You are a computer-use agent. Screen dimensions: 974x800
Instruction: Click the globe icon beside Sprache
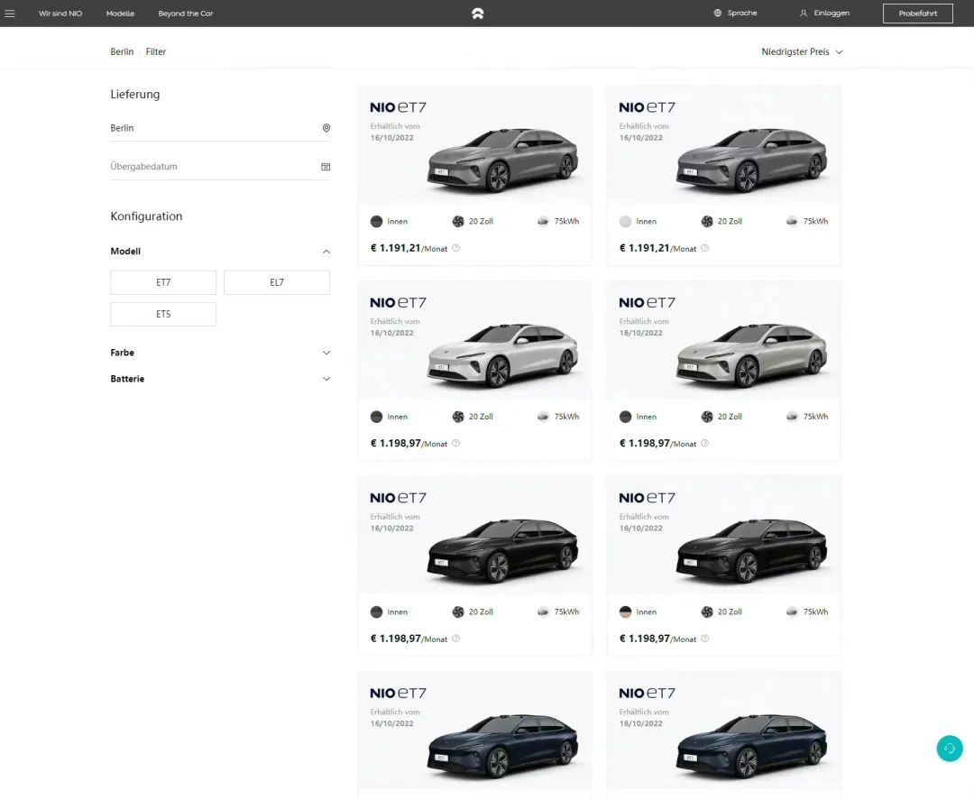[718, 13]
